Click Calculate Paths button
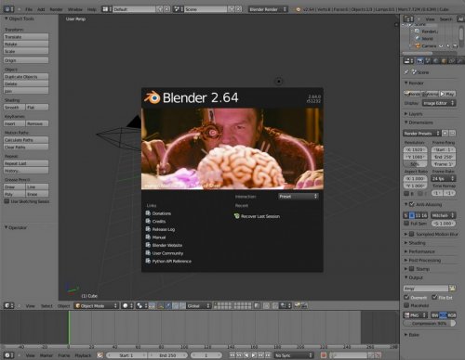Viewport: 465px width, 360px height. 26,140
